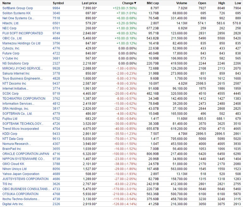Open SoftBank Group Corp link
This screenshot has height=207, width=243.
tap(17, 8)
